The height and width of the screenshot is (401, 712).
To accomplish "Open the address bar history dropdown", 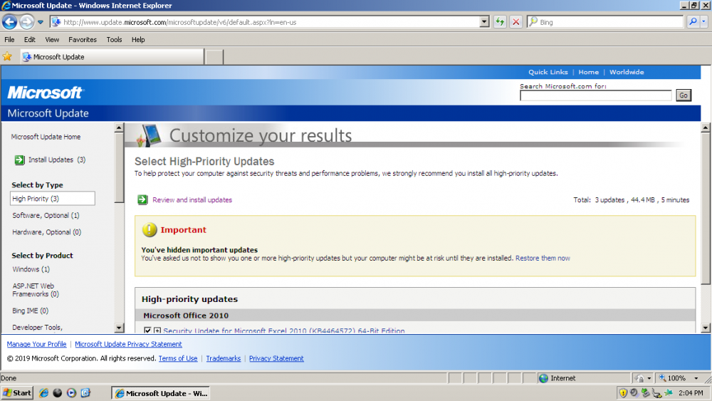I will 484,22.
